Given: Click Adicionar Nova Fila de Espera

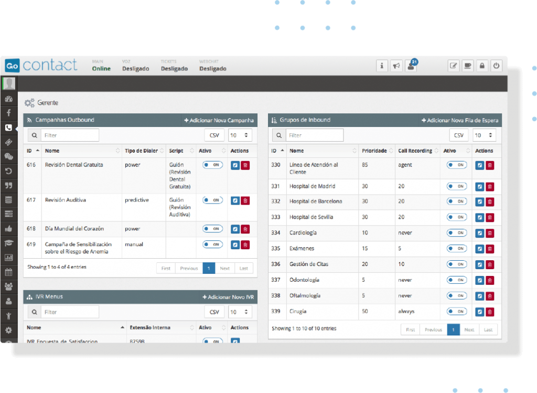Looking at the screenshot, I should coord(460,120).
